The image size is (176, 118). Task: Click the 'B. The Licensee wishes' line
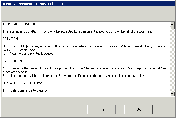tap(74, 76)
